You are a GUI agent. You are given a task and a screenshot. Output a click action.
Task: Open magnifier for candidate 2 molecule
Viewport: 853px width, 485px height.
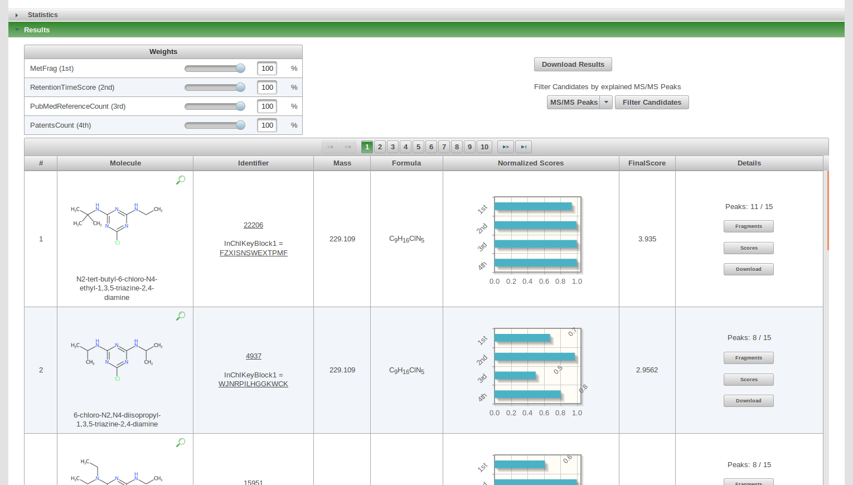(181, 316)
